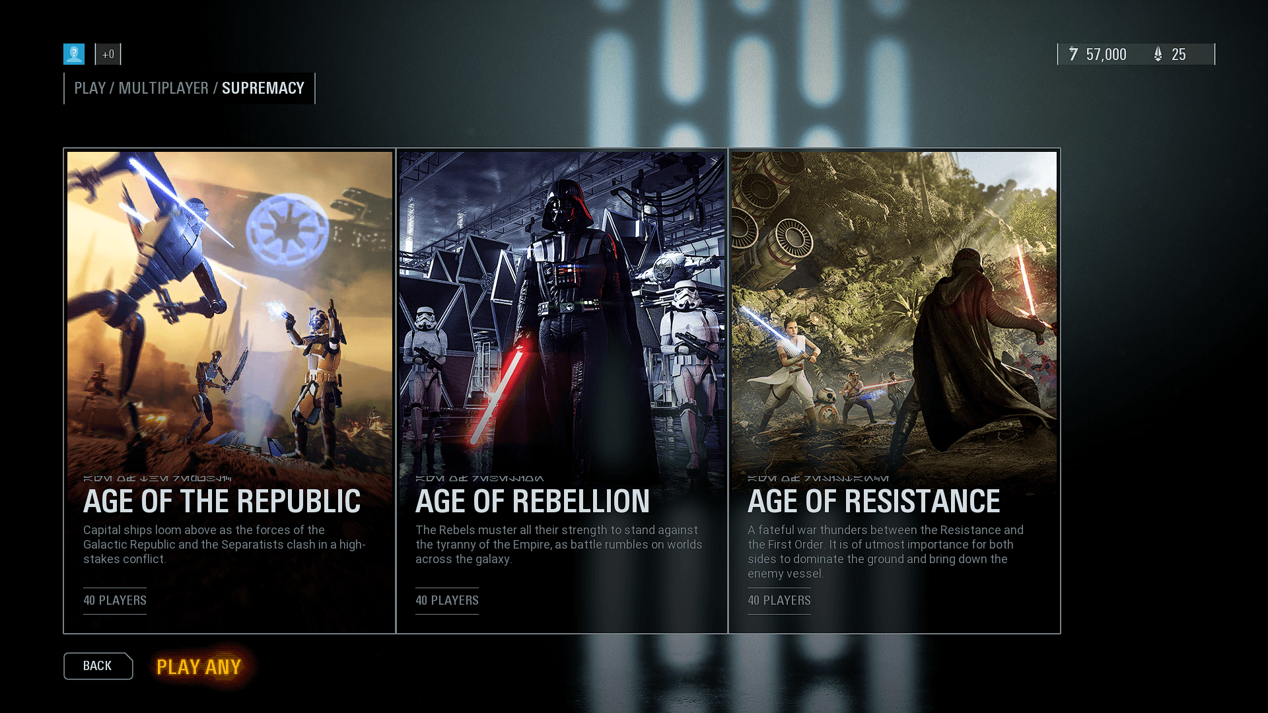Viewport: 1268px width, 713px height.
Task: Click the 40 PLAYERS label under Resistance
Action: (x=779, y=601)
